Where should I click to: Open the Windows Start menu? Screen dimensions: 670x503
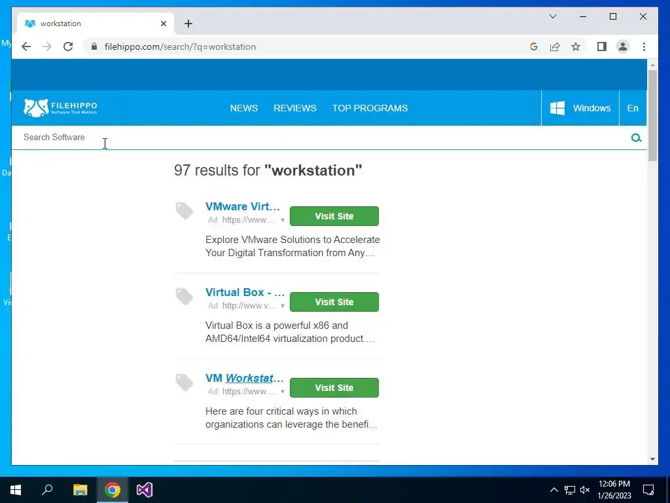(x=16, y=490)
